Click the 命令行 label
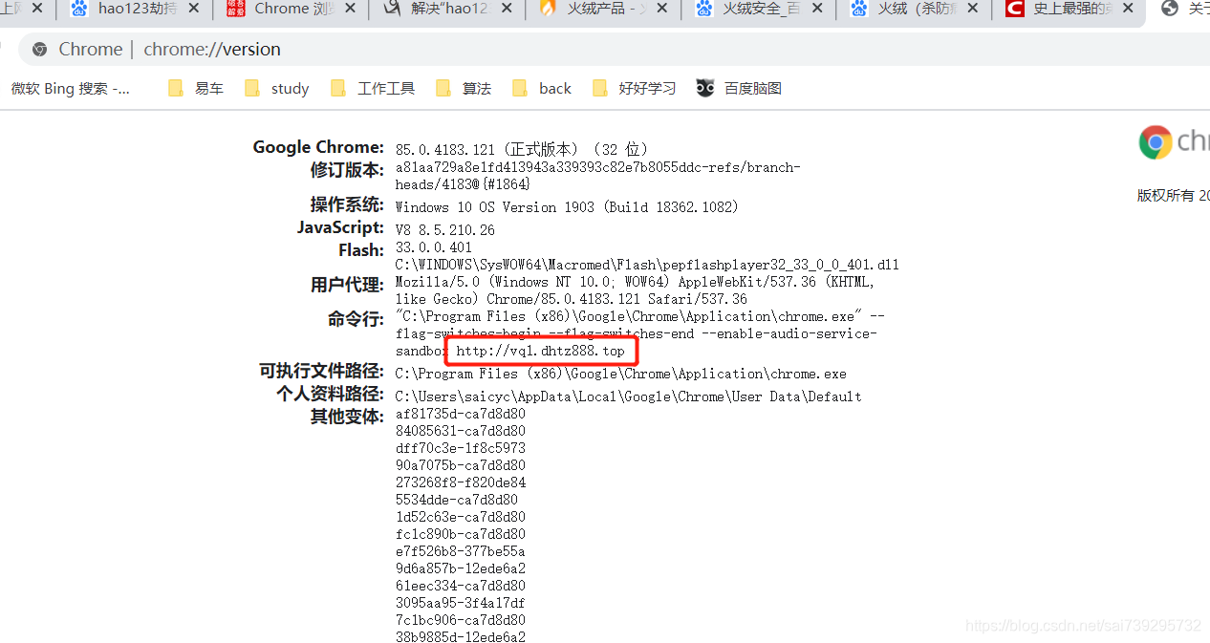The height and width of the screenshot is (643, 1210). (x=356, y=319)
